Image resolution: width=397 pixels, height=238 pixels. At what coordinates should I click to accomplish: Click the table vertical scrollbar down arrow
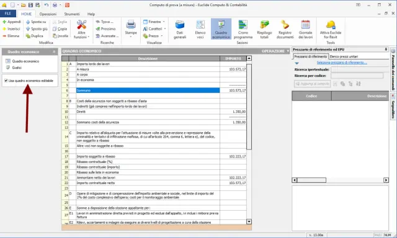249,221
